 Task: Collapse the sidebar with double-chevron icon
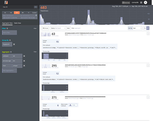(36, 7)
